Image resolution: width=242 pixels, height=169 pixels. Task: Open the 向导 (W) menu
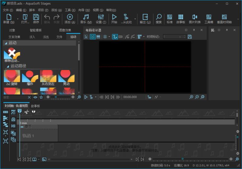click(84, 10)
